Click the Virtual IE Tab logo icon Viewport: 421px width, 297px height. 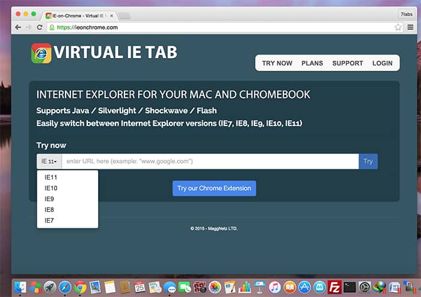41,53
